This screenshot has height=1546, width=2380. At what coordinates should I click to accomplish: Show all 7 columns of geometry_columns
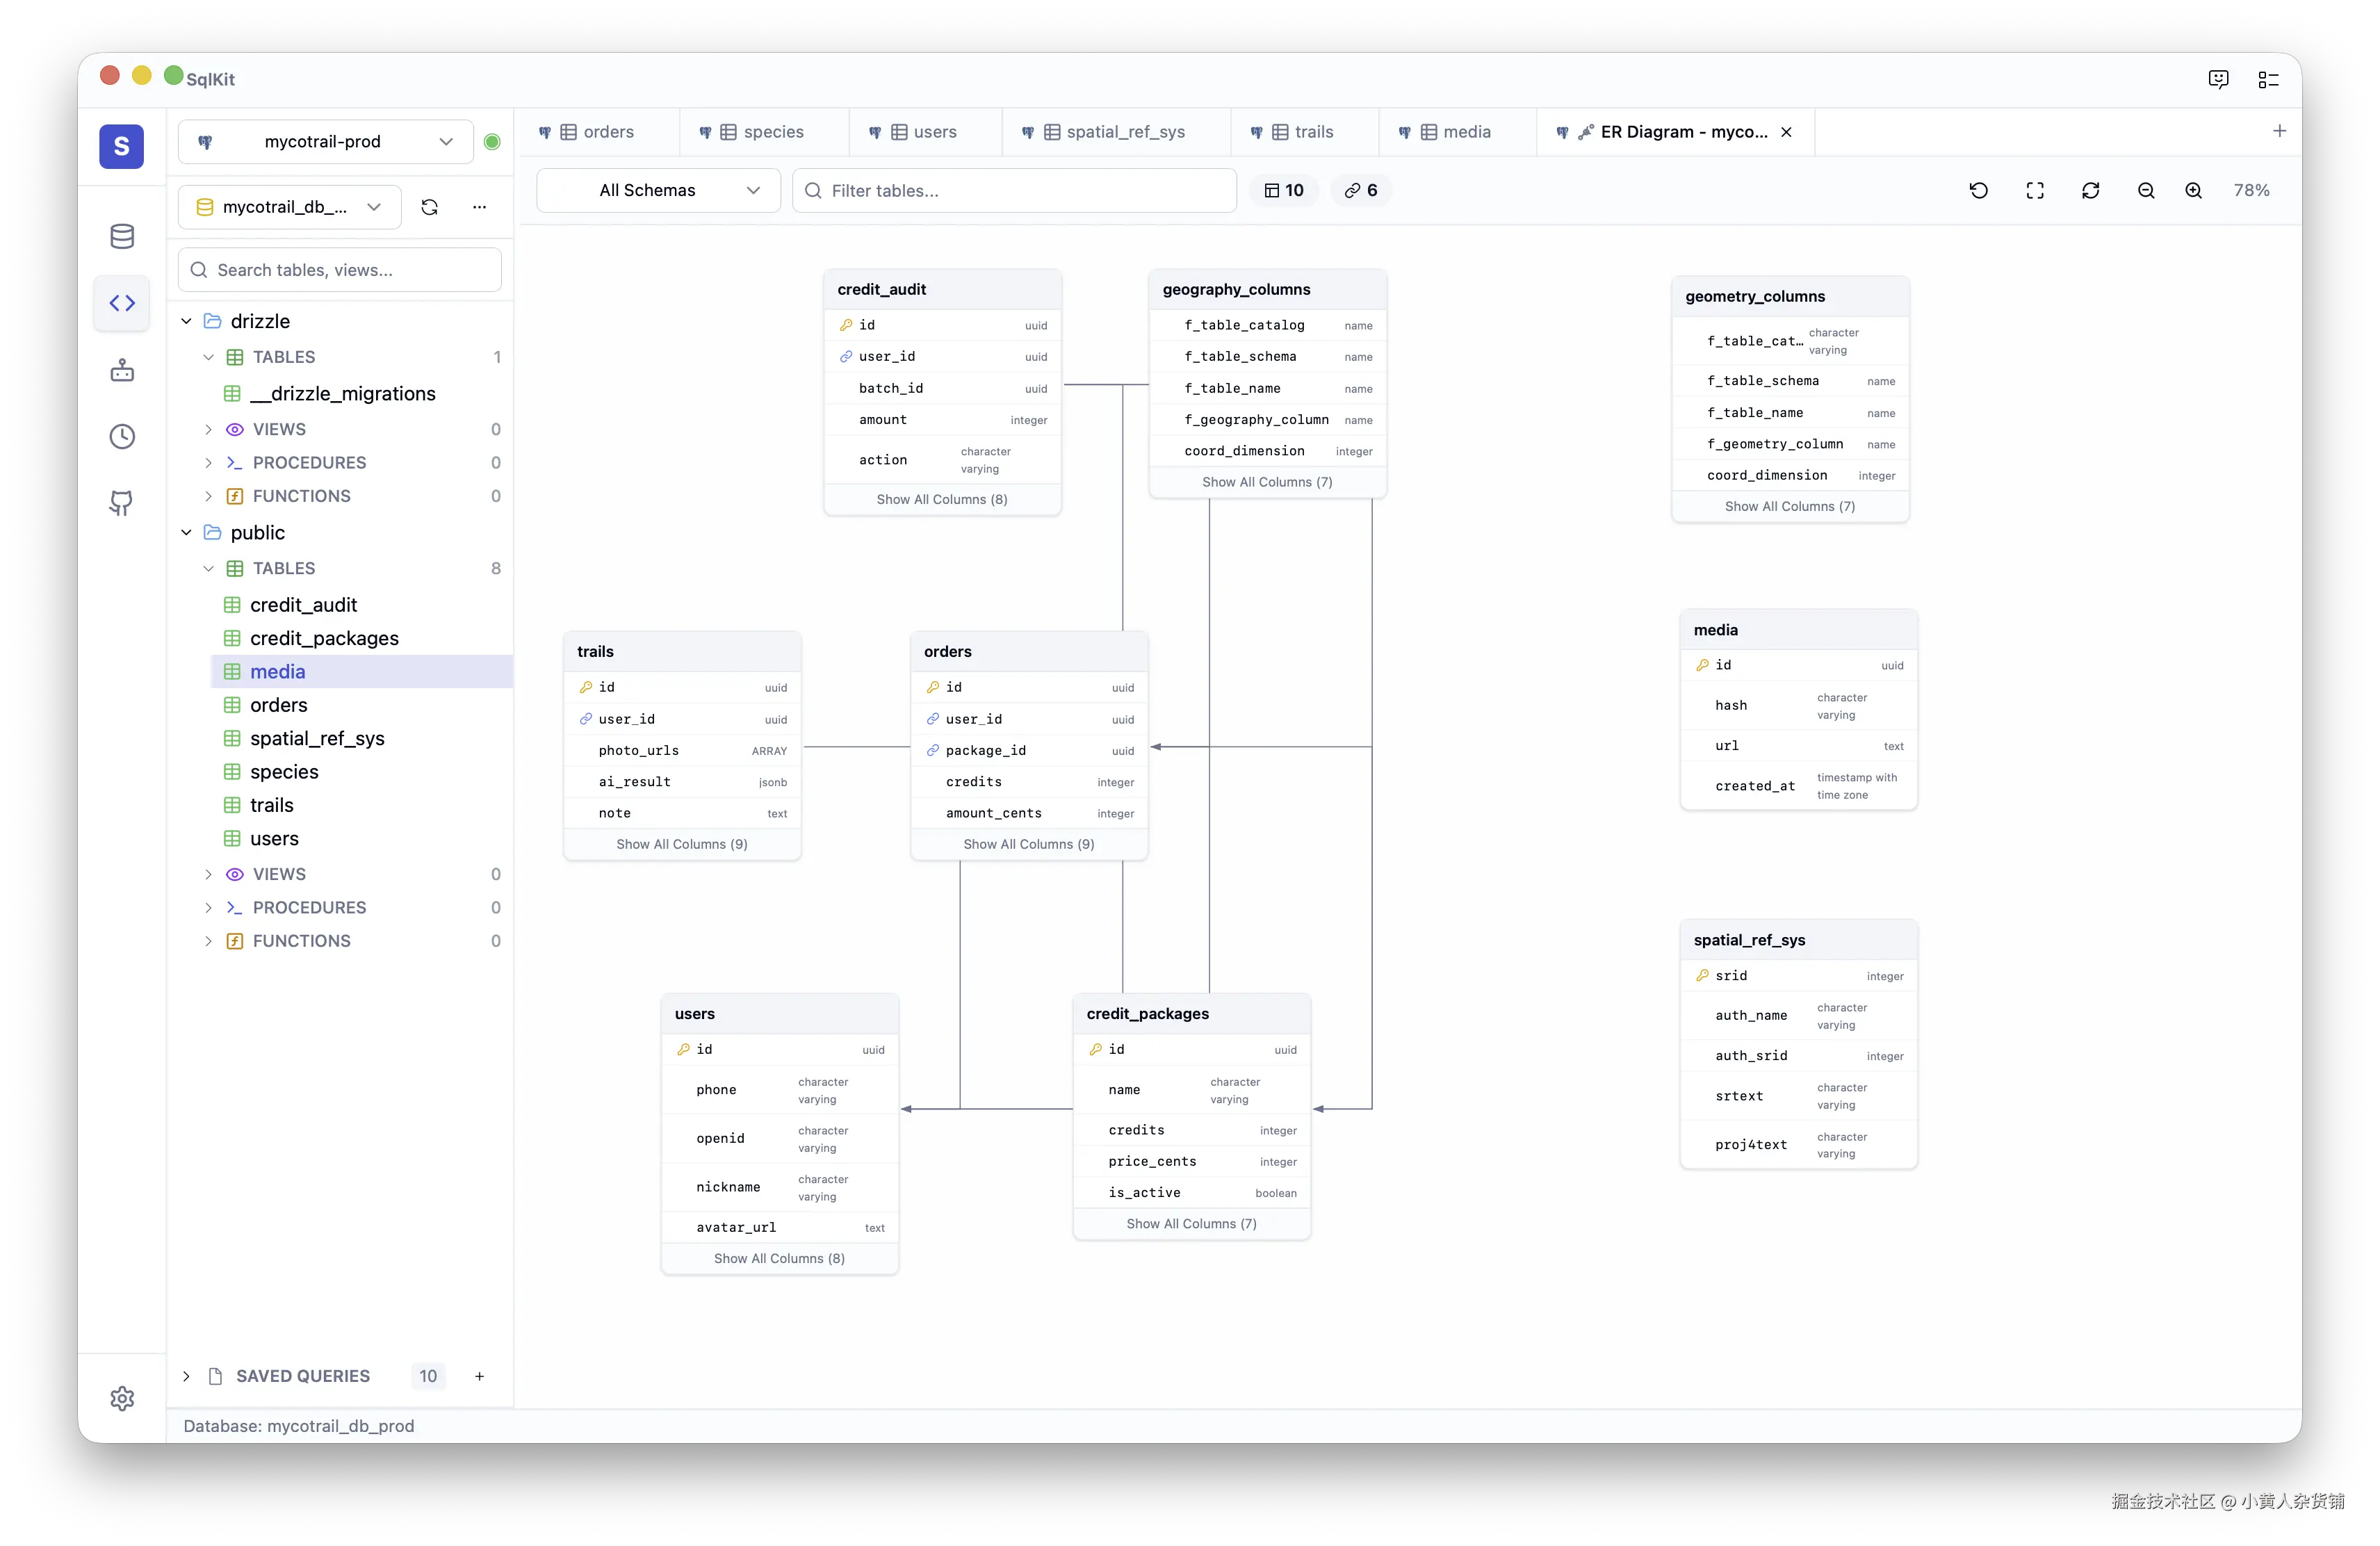(1790, 506)
